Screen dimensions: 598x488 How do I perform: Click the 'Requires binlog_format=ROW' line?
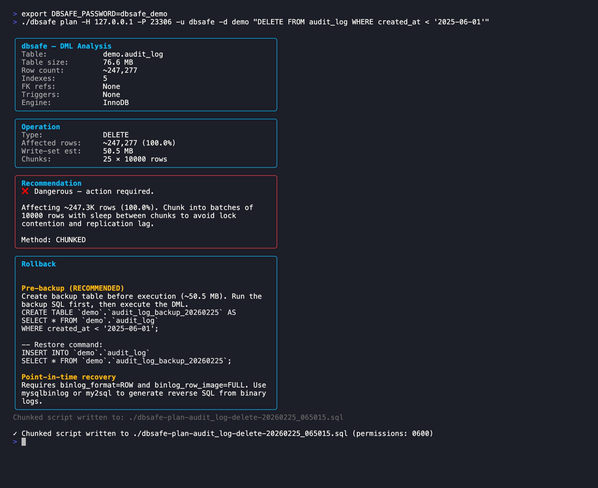tap(144, 385)
